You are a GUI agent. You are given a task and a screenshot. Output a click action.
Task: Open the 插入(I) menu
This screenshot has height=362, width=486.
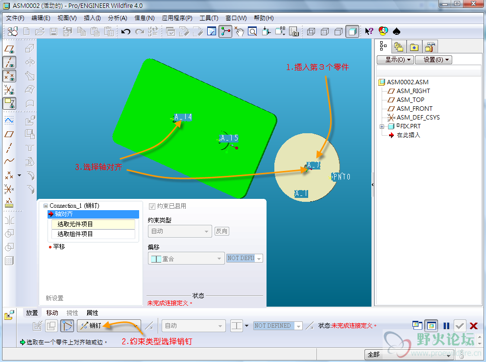click(92, 18)
